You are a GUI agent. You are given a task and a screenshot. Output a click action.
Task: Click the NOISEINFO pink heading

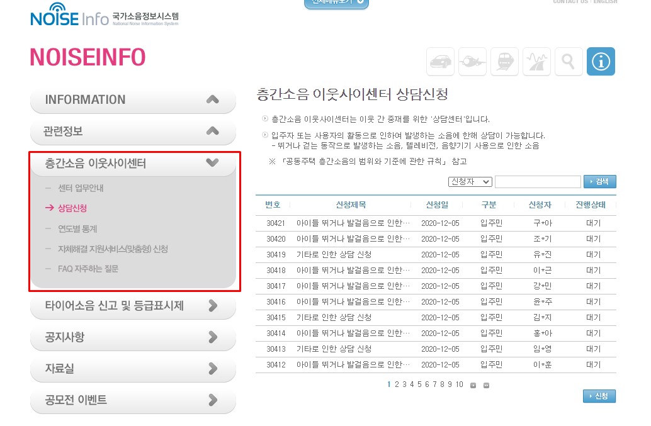coord(88,57)
